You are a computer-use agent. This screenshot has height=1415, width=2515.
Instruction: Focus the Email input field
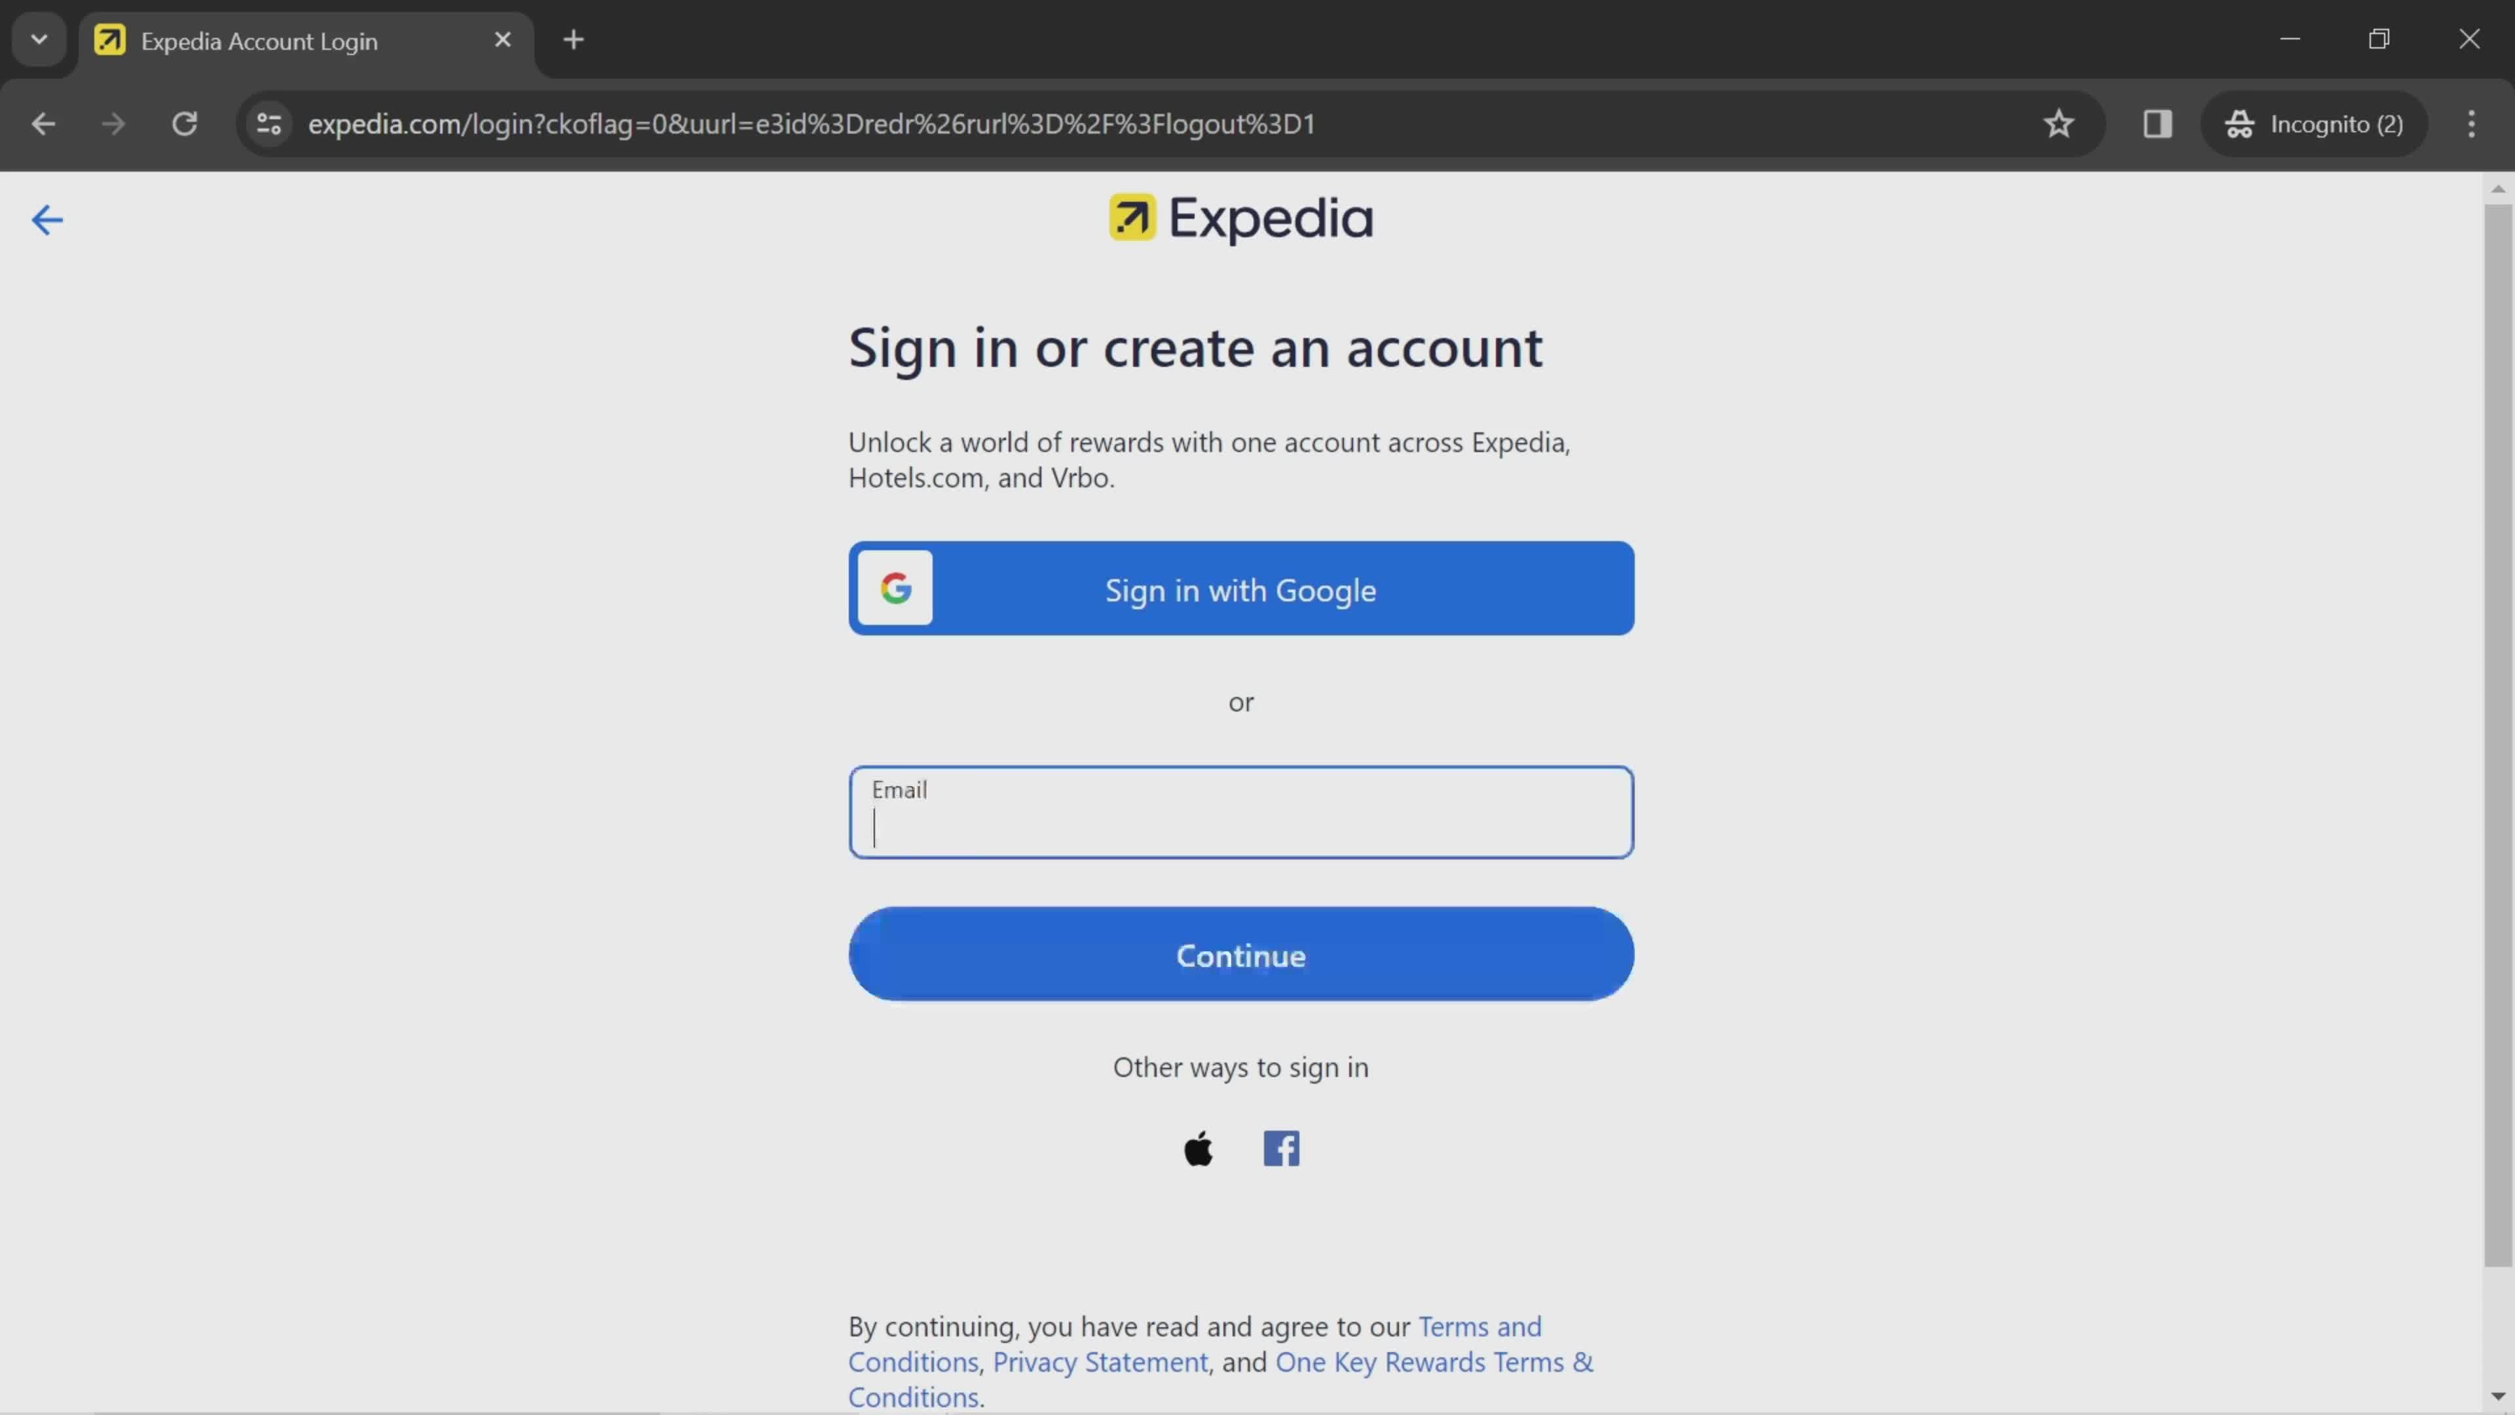[x=1241, y=812]
